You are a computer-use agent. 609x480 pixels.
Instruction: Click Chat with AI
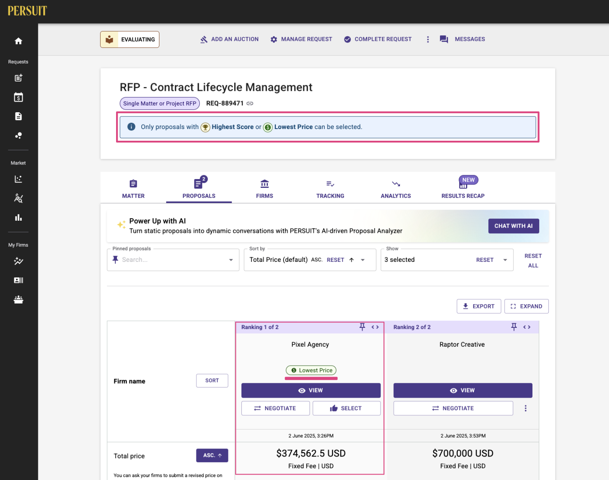514,226
